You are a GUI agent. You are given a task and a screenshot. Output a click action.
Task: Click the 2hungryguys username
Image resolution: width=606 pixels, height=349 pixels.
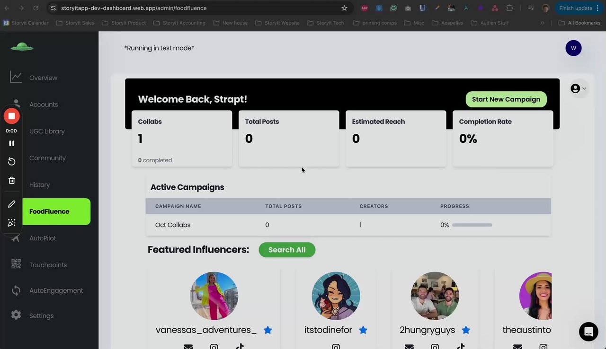[427, 330]
